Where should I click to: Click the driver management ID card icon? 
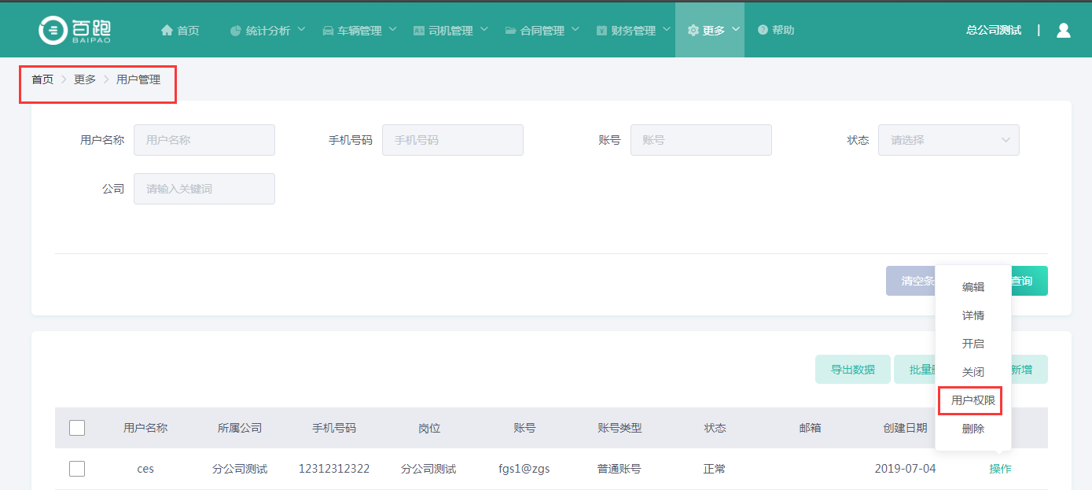coord(419,31)
